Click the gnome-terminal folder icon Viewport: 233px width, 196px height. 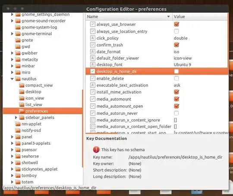tap(18, 34)
